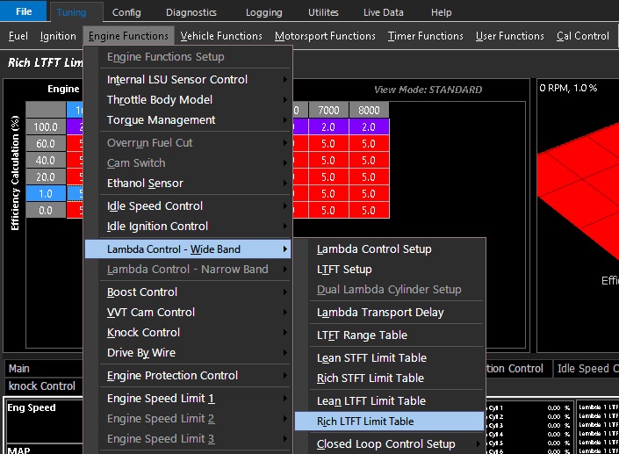
Task: Click the 2.0 cell under 7000
Action: point(328,127)
